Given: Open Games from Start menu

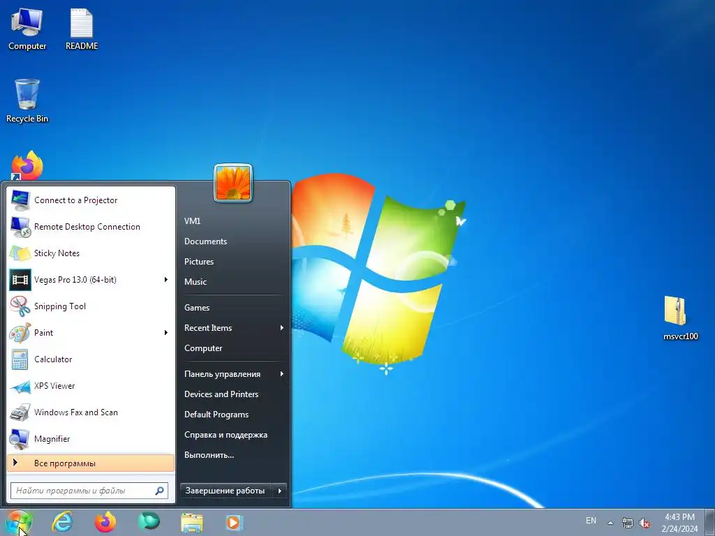Looking at the screenshot, I should pos(196,308).
